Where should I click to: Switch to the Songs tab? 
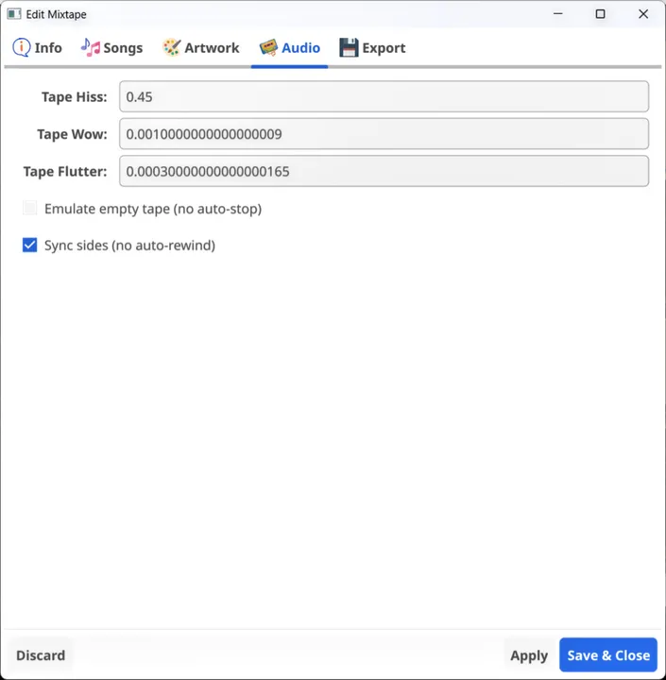click(111, 48)
